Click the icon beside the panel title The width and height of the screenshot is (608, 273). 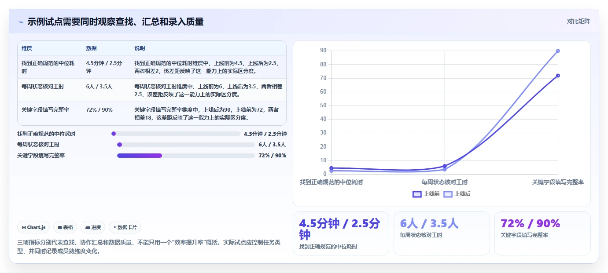21,22
